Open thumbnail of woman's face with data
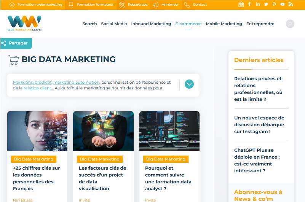The image size is (305, 202). [x=37, y=131]
